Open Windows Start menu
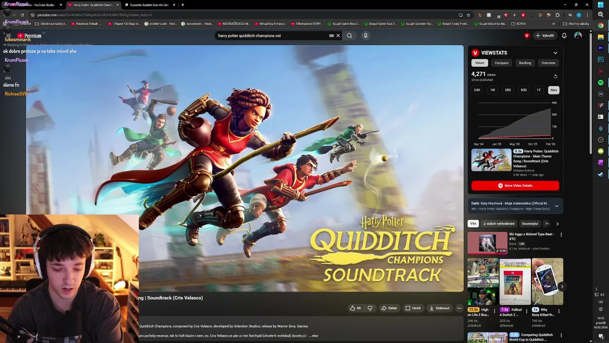609x343 pixels. pyautogui.click(x=600, y=5)
